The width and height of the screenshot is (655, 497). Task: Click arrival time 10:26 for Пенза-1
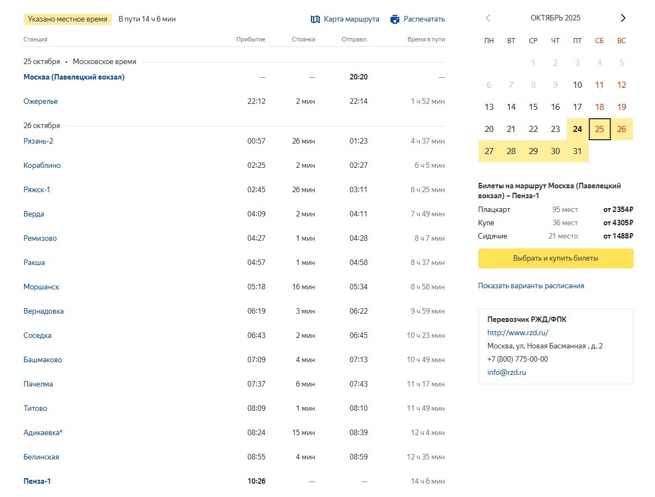coord(256,481)
